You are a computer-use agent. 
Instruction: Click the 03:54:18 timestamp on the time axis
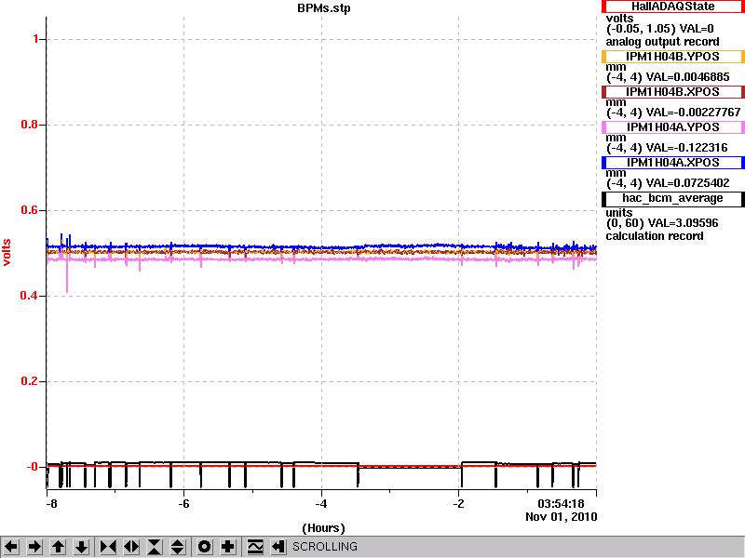coord(562,504)
